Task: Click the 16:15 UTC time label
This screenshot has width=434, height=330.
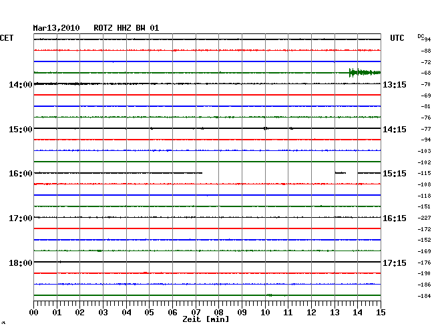Action: [x=395, y=218]
